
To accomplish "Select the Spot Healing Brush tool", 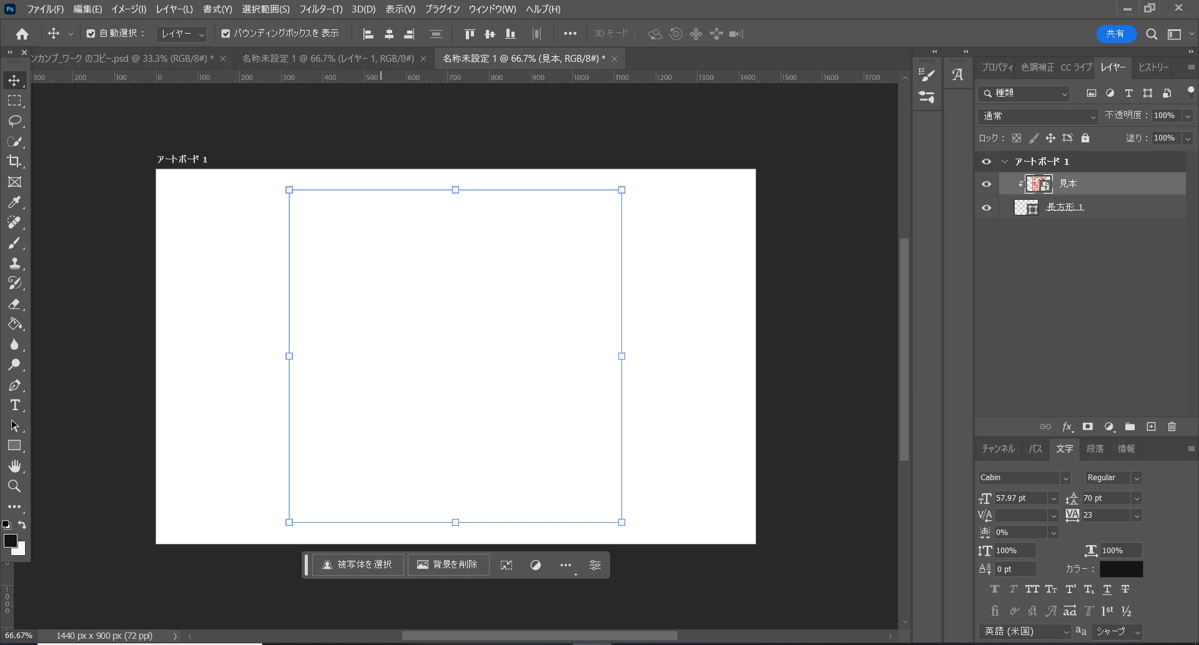I will pos(14,222).
